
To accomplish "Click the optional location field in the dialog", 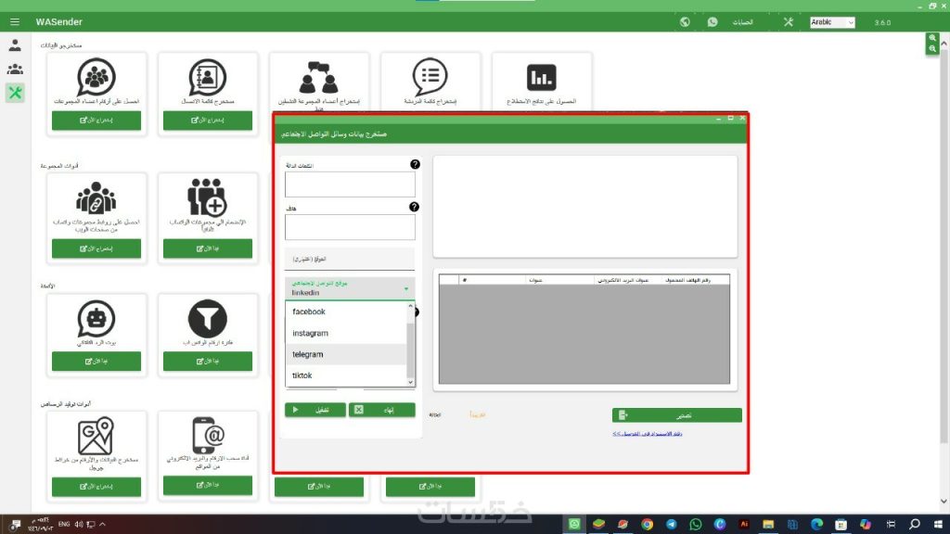I will click(x=350, y=260).
